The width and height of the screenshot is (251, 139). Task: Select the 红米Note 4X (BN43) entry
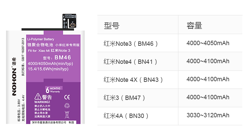tap(134, 80)
